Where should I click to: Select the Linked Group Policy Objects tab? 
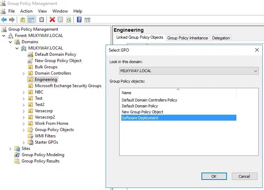pos(140,37)
